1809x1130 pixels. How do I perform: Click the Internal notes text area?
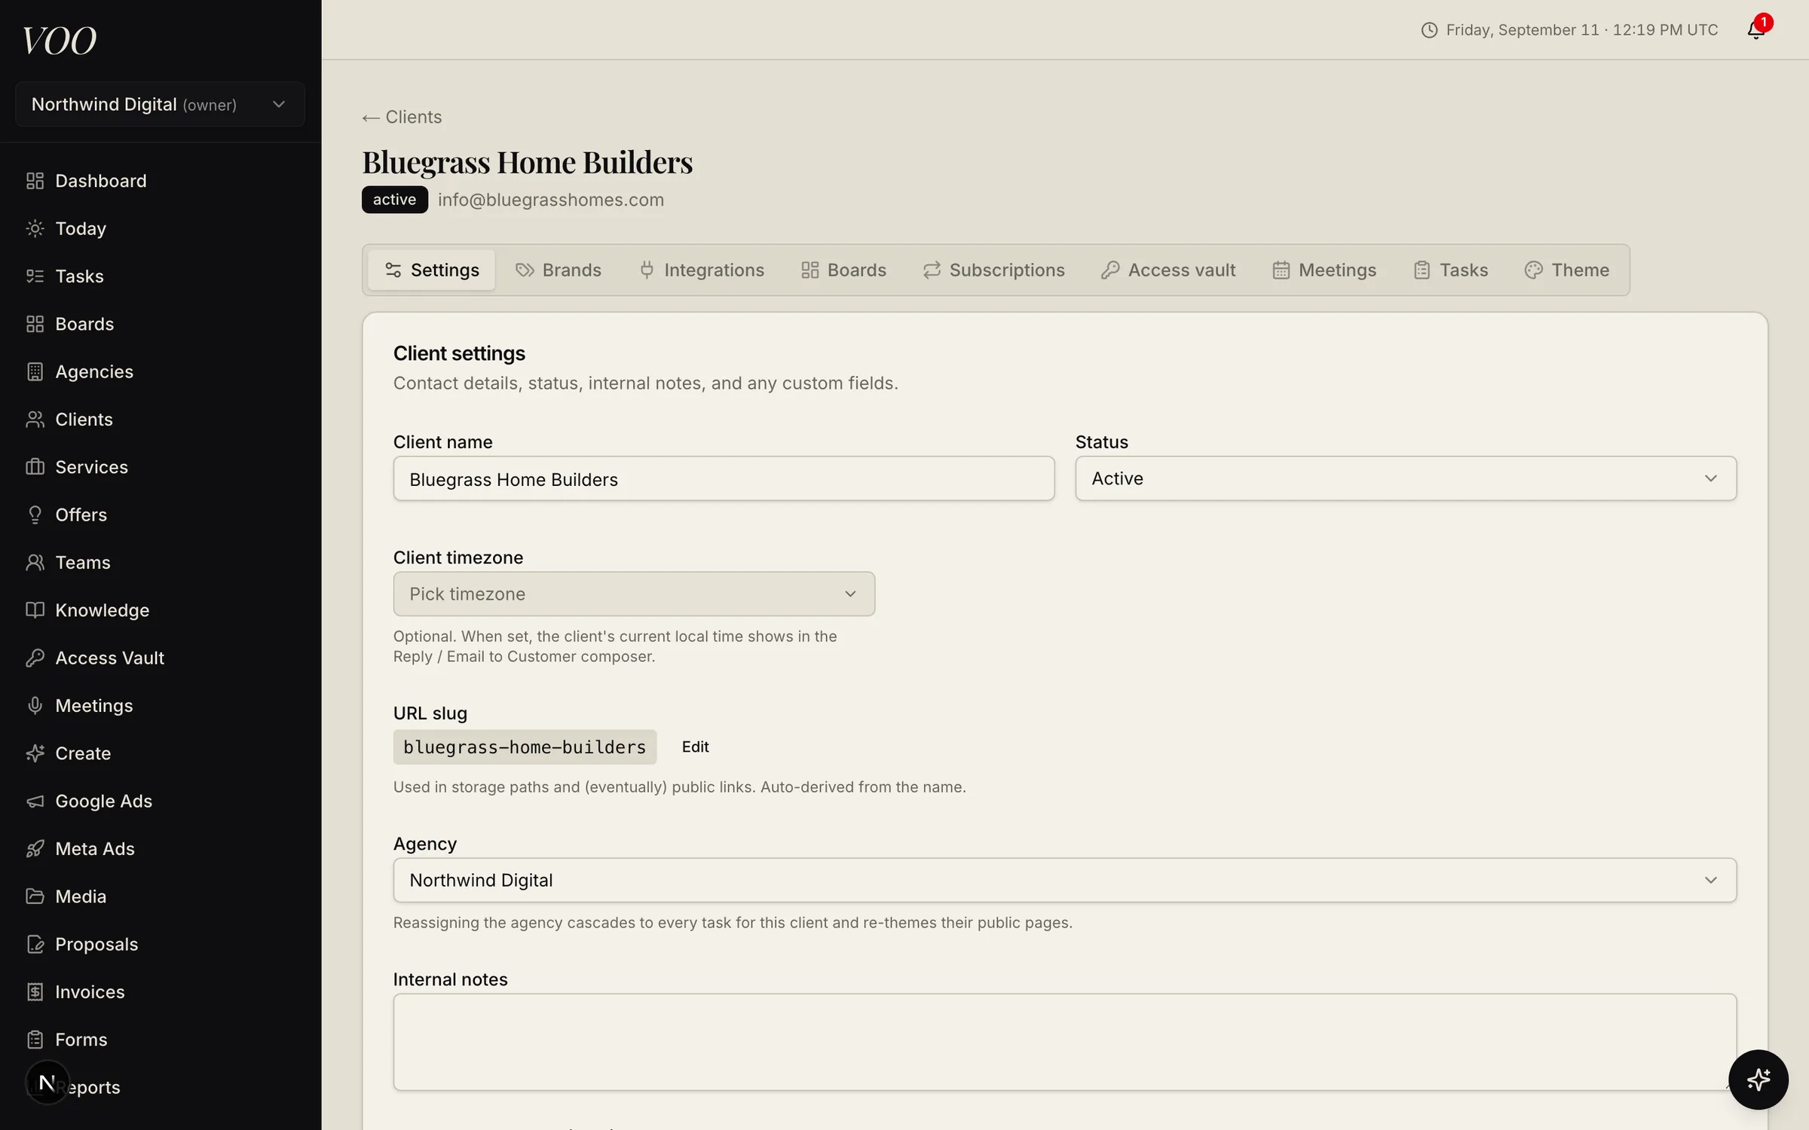tap(1065, 1042)
